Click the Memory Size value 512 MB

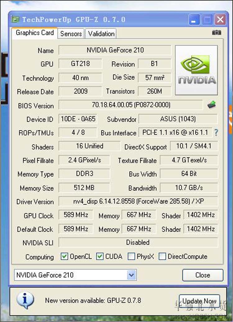(84, 188)
